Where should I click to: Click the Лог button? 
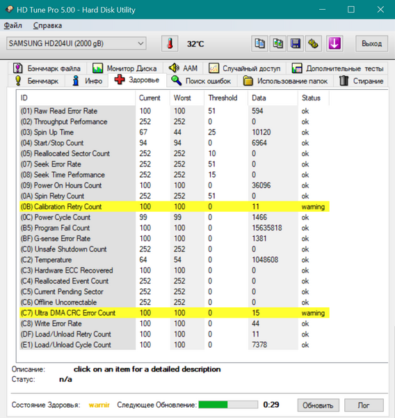click(364, 405)
